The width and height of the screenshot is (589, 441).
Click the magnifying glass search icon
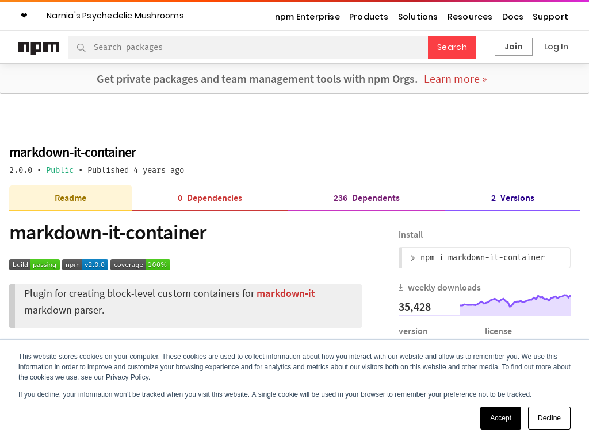click(x=81, y=48)
